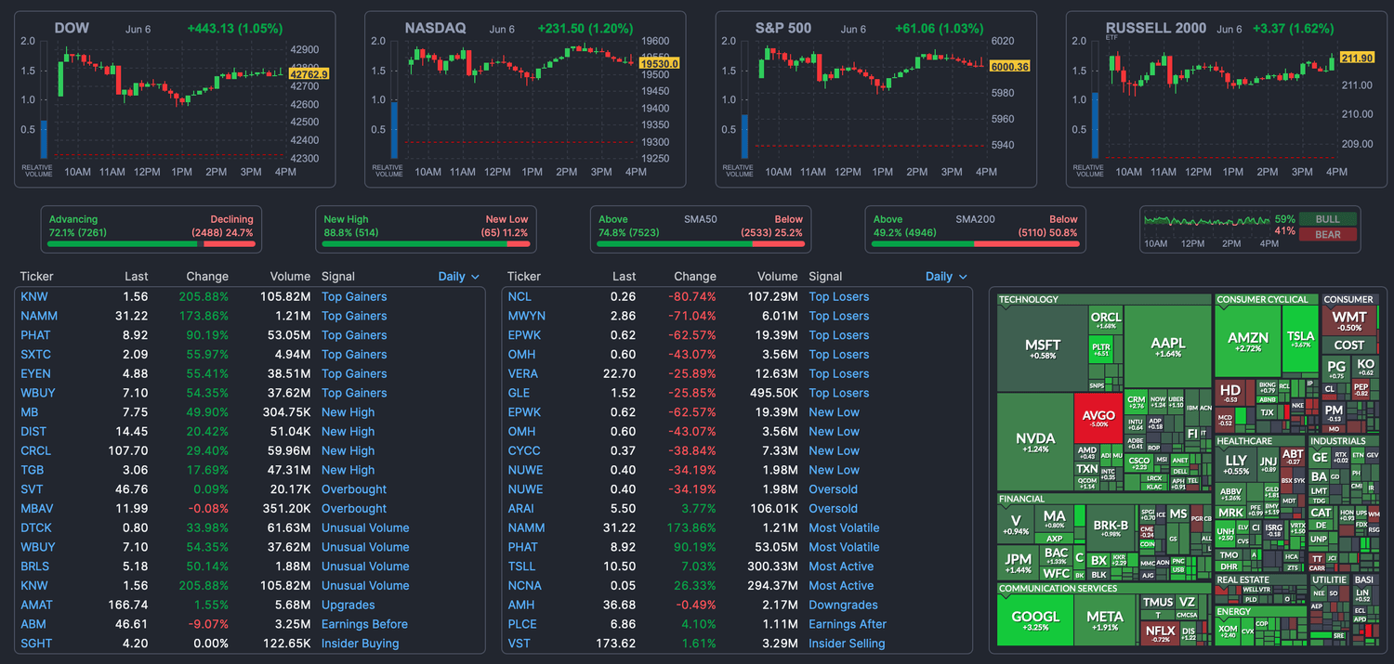Select the BULL sentiment button
Image resolution: width=1394 pixels, height=664 pixels.
coord(1327,219)
